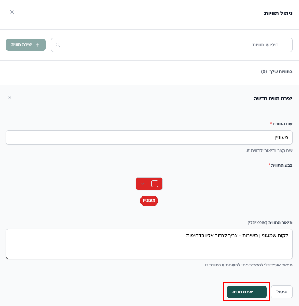Click the red מעוניין tag preview pill
Screen dimensions: 299x306
(149, 201)
